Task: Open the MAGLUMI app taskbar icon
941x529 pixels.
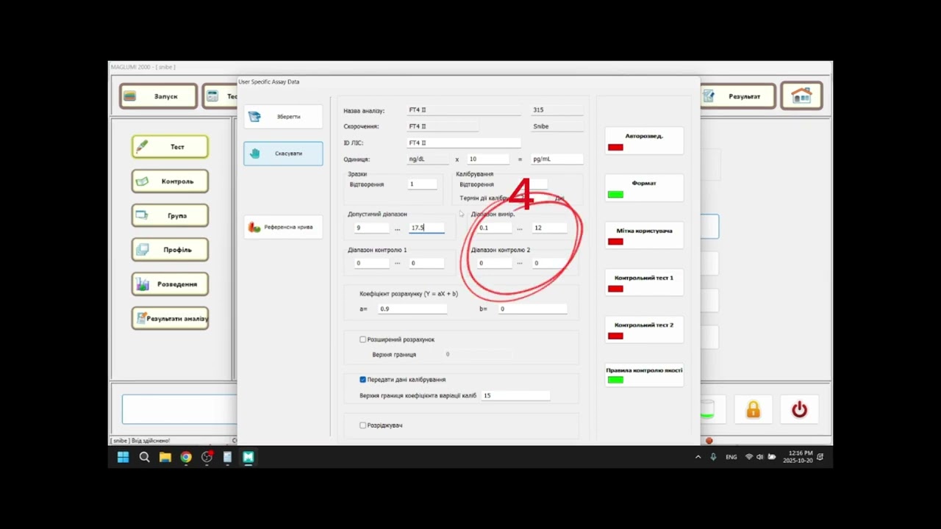Action: point(248,457)
